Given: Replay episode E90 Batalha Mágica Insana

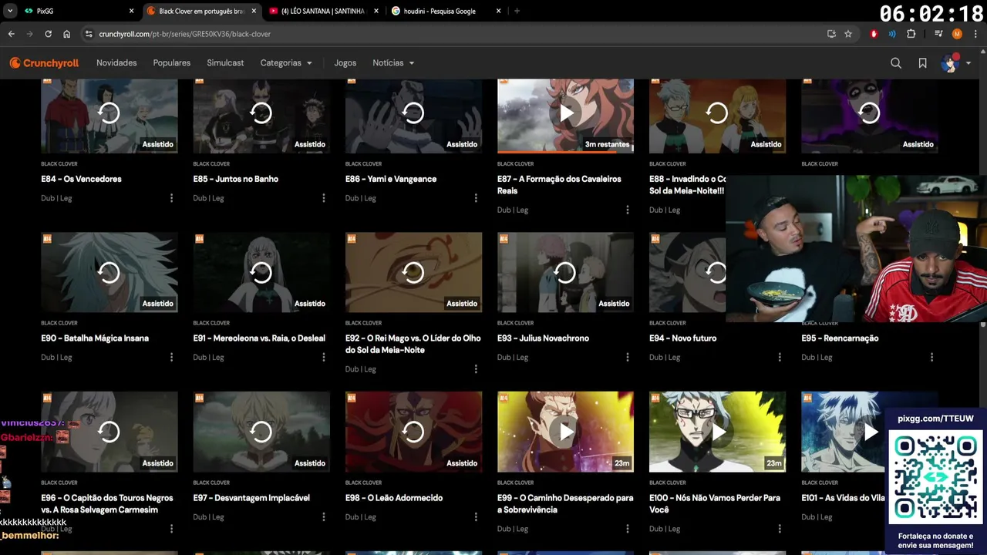Looking at the screenshot, I should coord(109,272).
